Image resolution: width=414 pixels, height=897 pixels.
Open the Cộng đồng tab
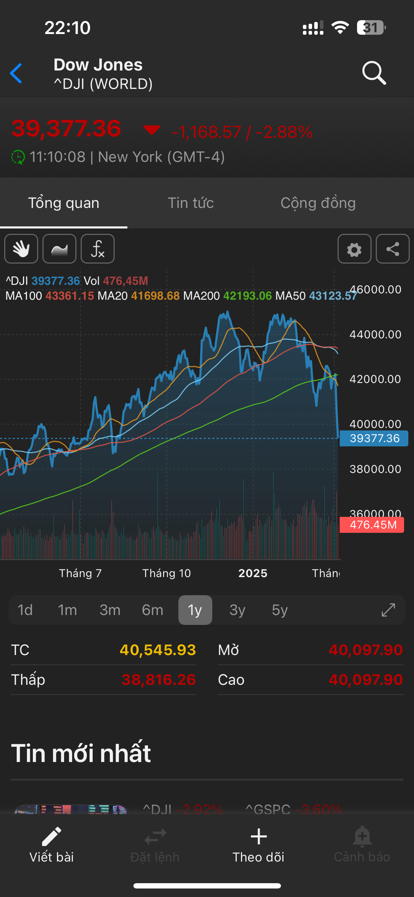coord(318,203)
